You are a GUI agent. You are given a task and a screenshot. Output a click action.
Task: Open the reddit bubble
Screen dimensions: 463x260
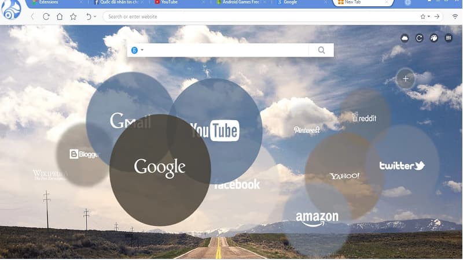pos(365,117)
